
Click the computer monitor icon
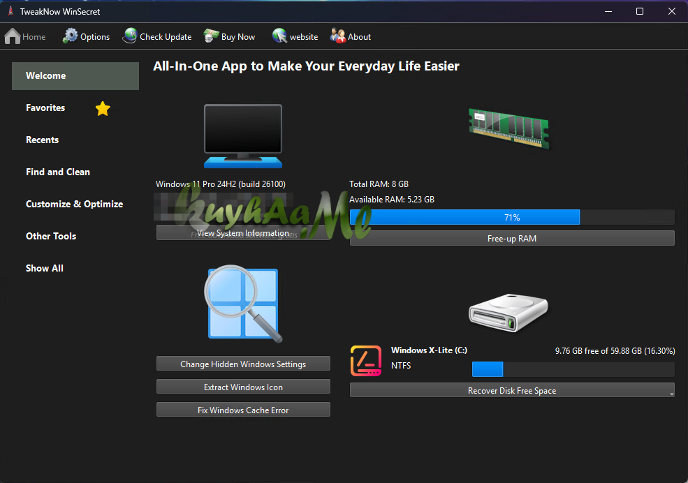[243, 136]
